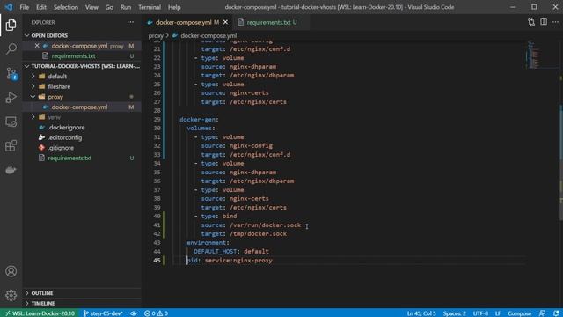Open the Explorer more actions ellipsis
This screenshot has height=317, width=563.
(130, 22)
